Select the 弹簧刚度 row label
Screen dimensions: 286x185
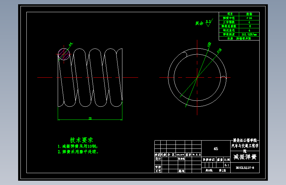(x=229, y=34)
